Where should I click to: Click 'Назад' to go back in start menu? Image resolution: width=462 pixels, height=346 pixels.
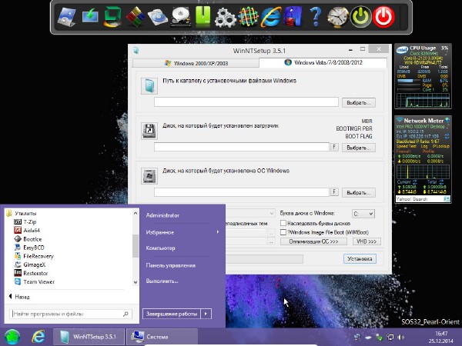tap(22, 296)
